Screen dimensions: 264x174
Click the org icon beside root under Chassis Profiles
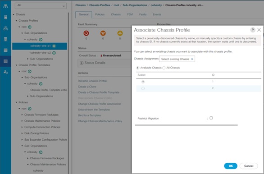(30, 27)
